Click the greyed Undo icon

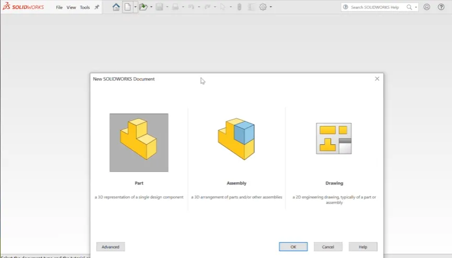[x=191, y=7]
